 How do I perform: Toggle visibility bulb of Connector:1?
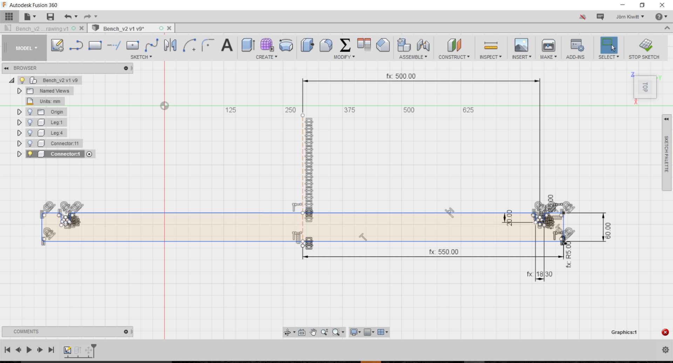click(30, 154)
